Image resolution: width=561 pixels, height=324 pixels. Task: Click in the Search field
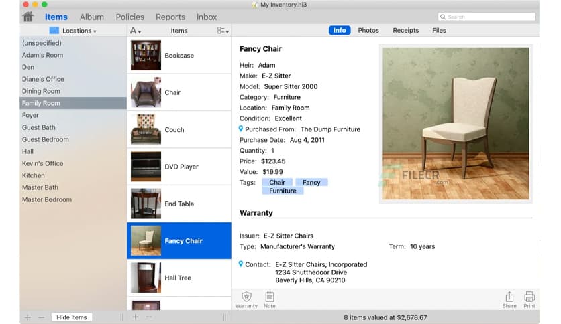coord(487,17)
